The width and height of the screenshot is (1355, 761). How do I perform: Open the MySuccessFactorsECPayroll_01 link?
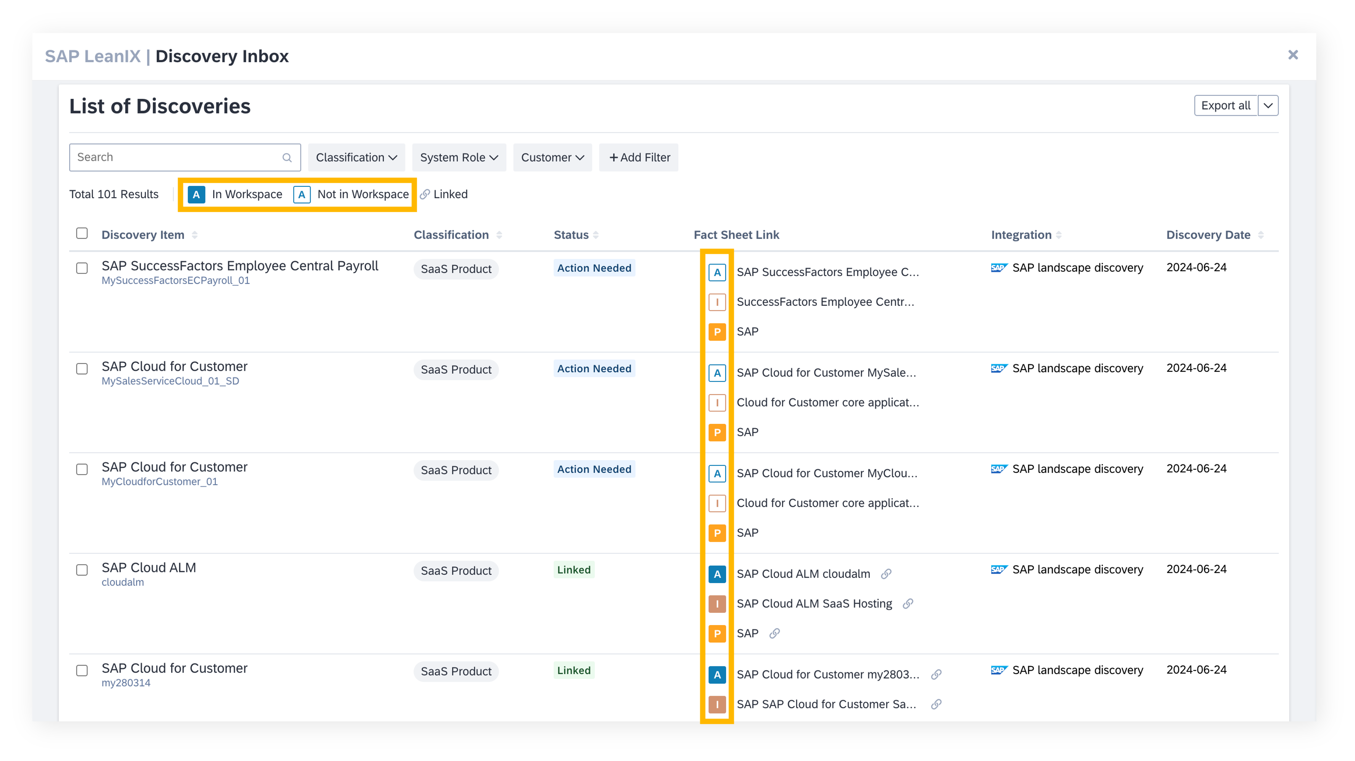[x=176, y=281]
